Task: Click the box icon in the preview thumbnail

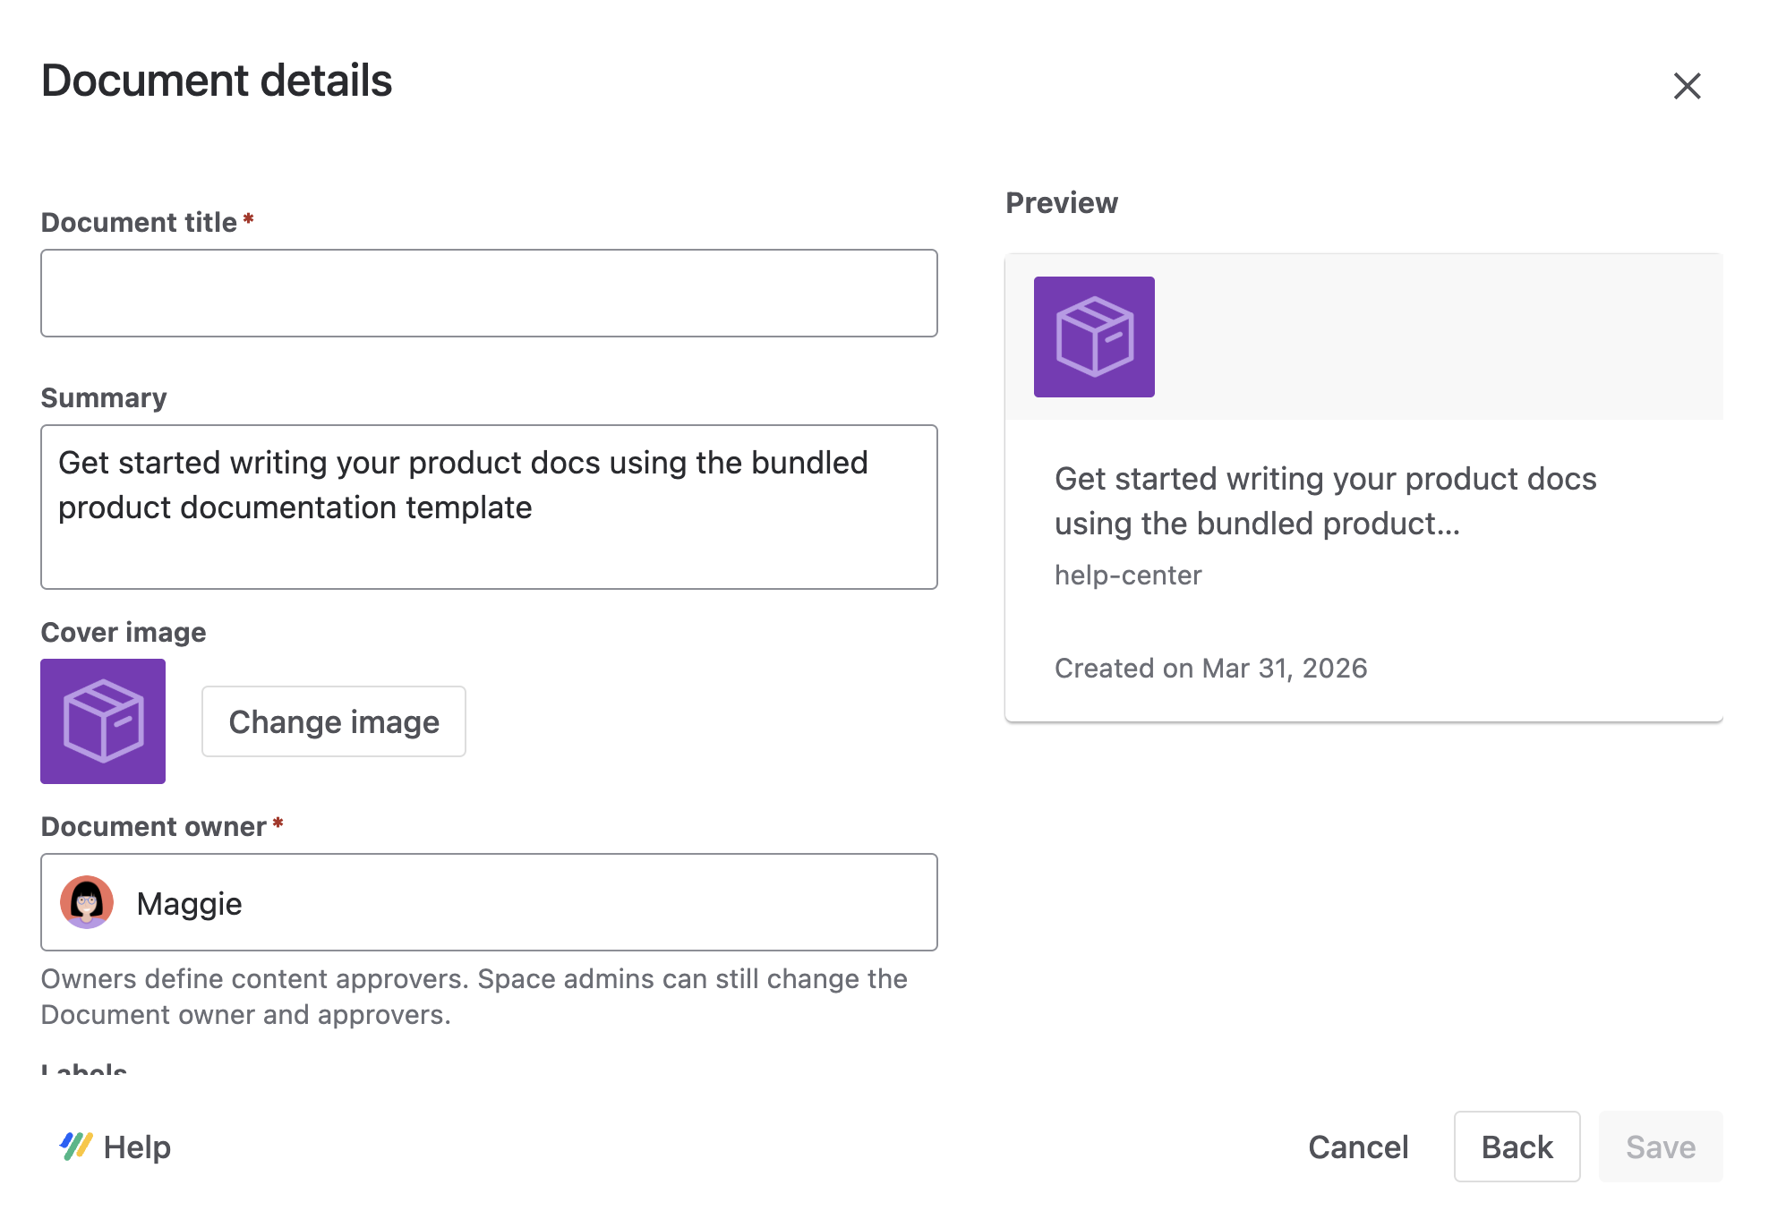Action: click(1094, 337)
